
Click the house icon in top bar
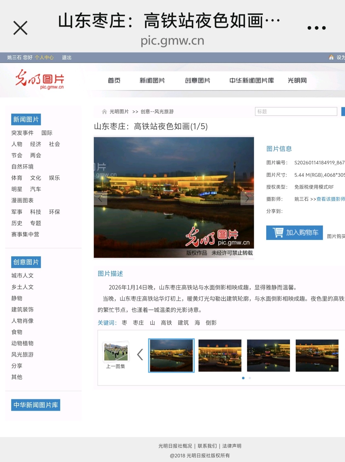click(x=331, y=57)
